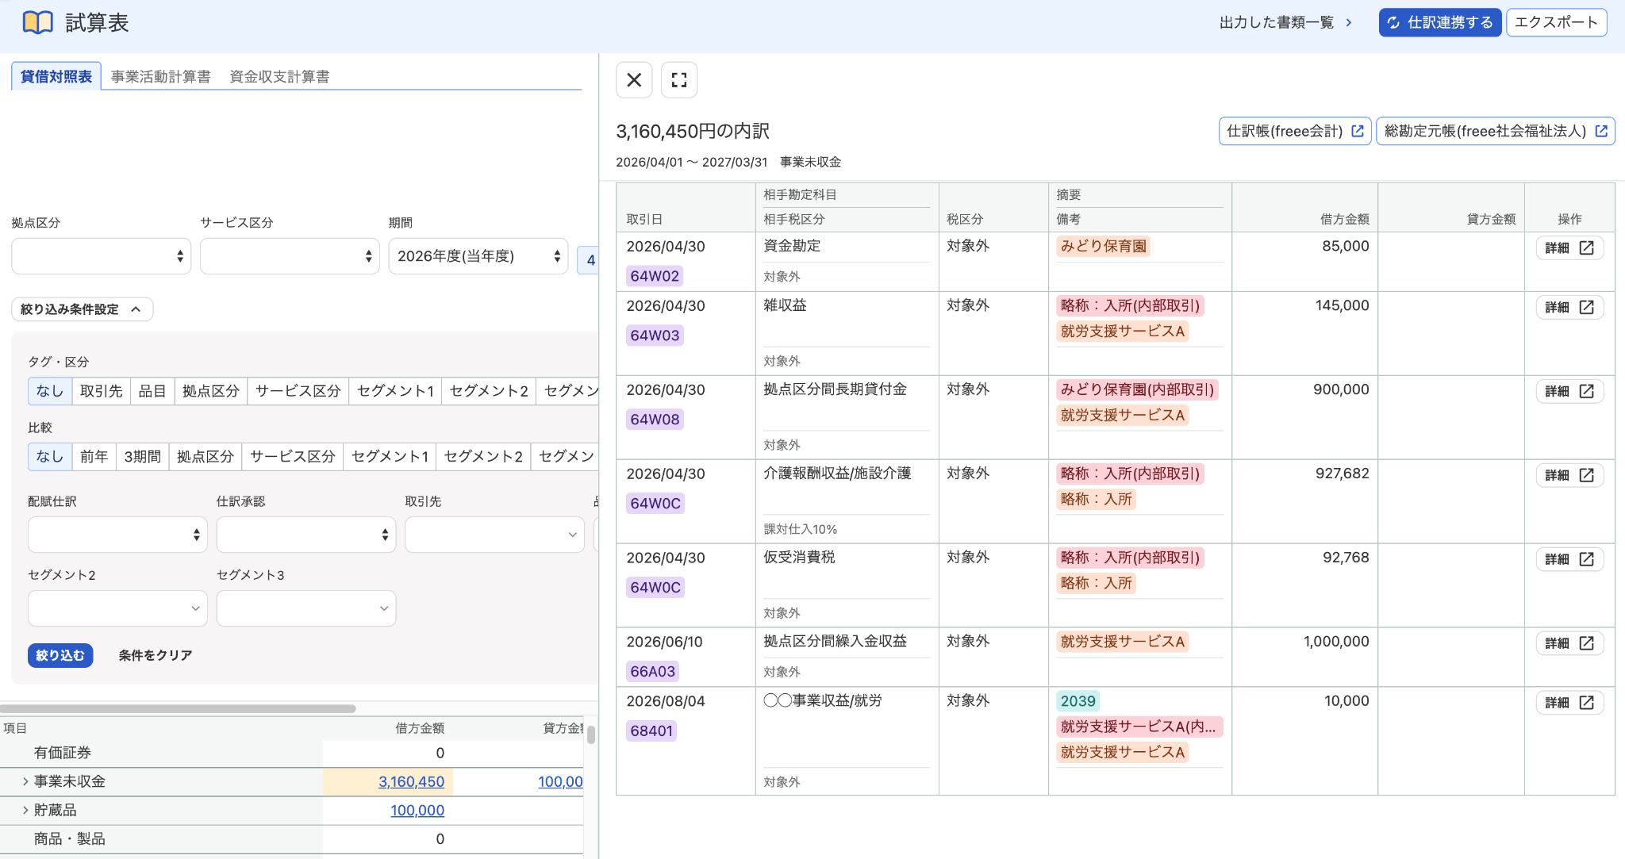Click the horizontal scrollbar under filters
1625x859 pixels.
(x=178, y=708)
